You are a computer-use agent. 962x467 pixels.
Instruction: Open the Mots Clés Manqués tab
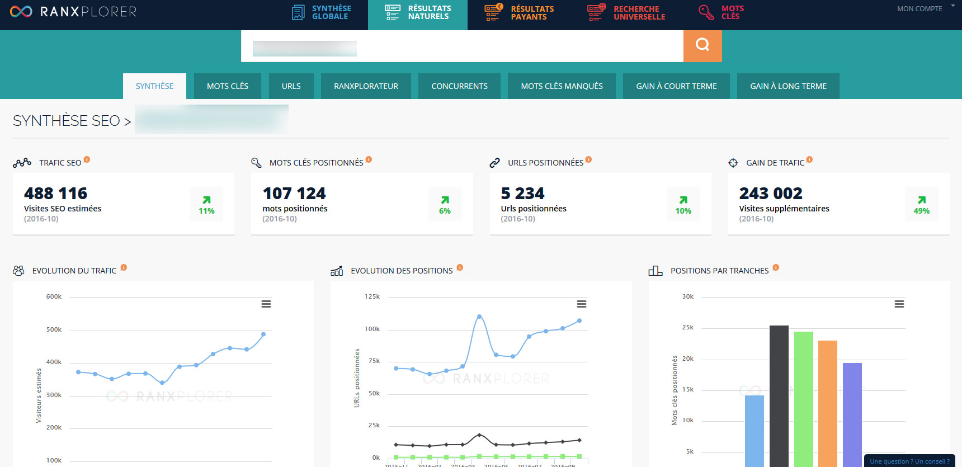pyautogui.click(x=562, y=86)
